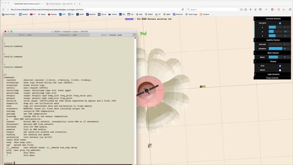Collapse the Beam Selector folder
Image resolution: width=293 pixels, height=165 pixels.
272,53
